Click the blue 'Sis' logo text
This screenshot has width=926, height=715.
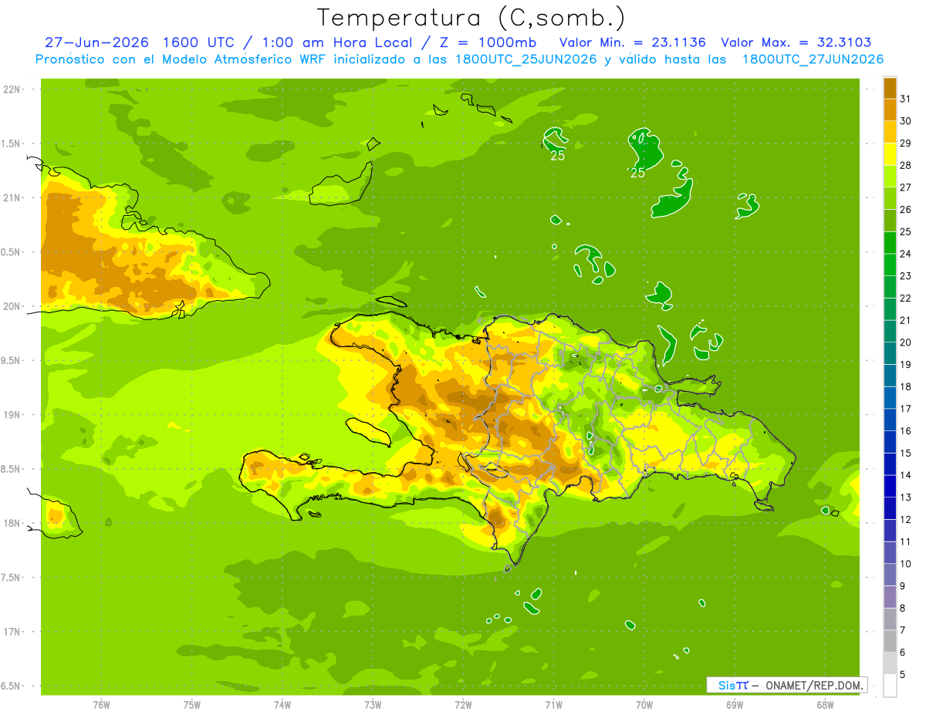(726, 685)
